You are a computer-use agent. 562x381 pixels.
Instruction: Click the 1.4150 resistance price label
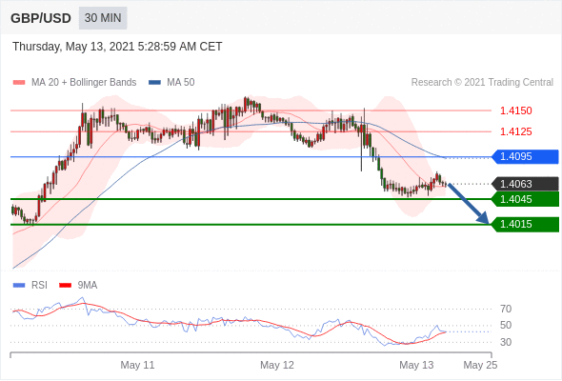pyautogui.click(x=515, y=110)
